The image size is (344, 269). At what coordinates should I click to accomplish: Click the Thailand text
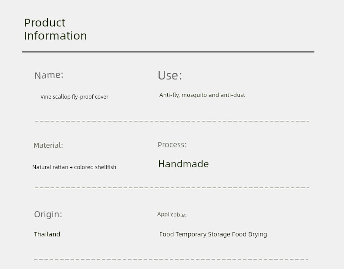(x=47, y=234)
